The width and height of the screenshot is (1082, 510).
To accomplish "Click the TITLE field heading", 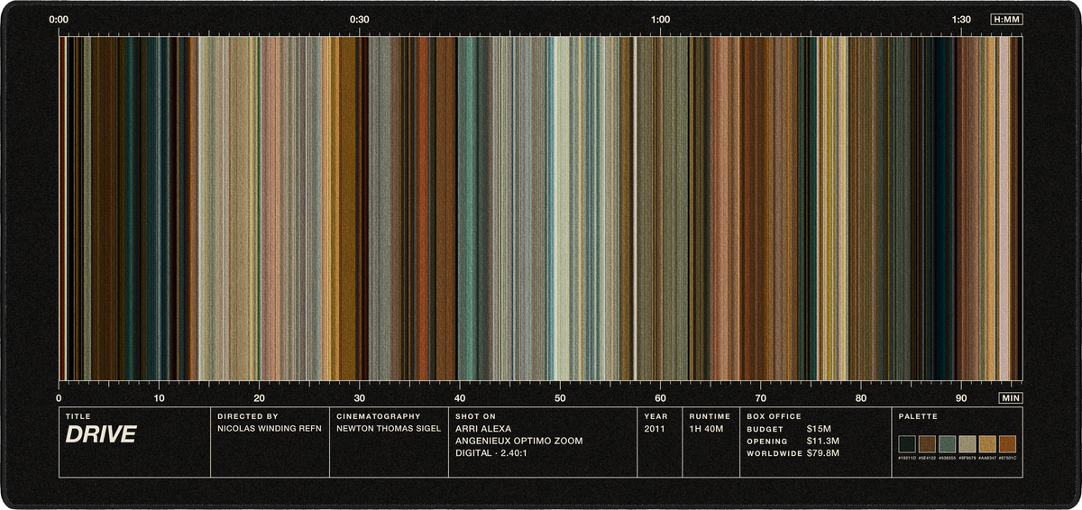I will 78,416.
